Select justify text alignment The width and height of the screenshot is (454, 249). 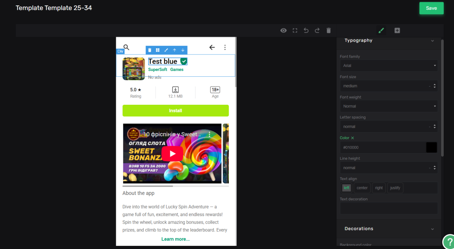click(395, 188)
